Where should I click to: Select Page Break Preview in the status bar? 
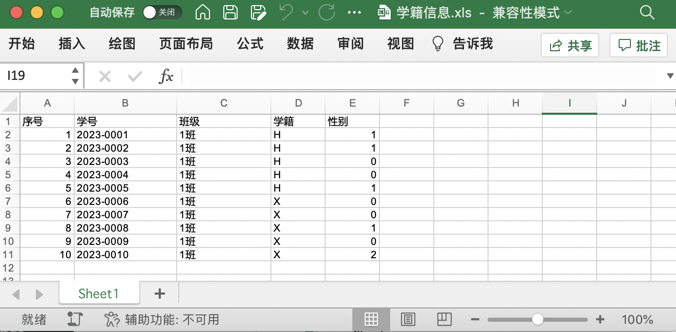coord(444,319)
